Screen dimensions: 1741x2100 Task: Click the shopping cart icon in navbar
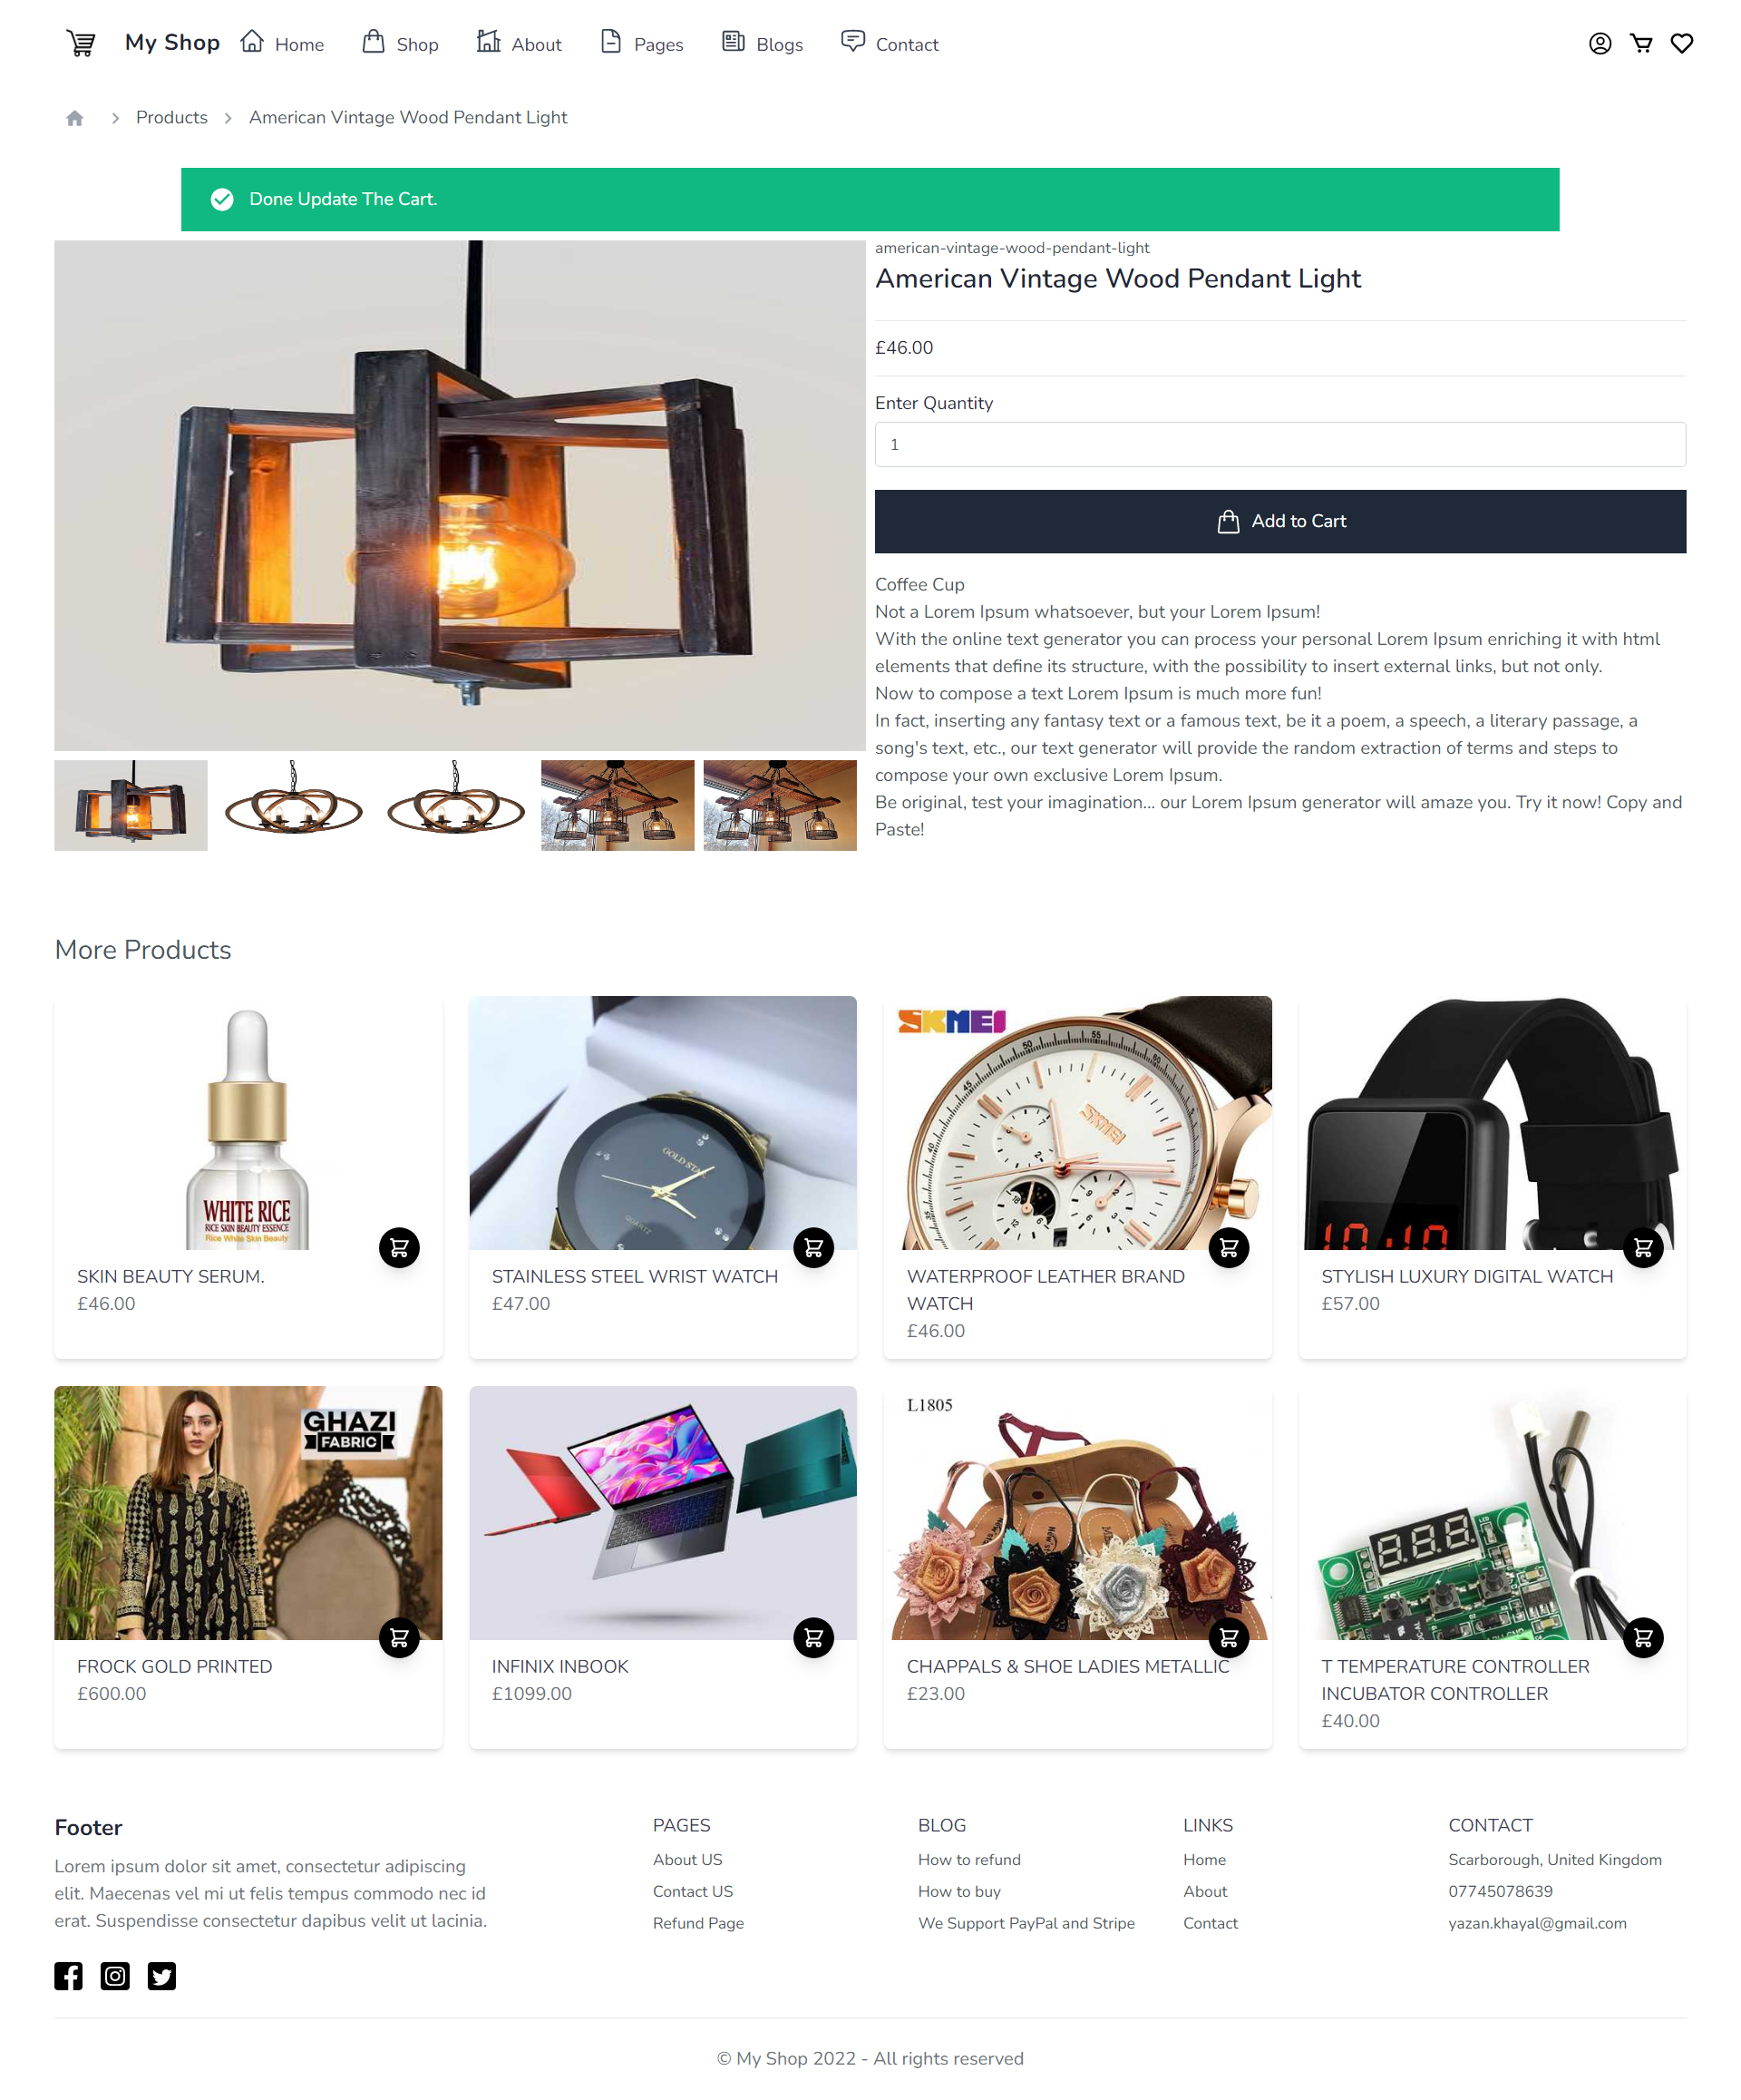point(1640,44)
